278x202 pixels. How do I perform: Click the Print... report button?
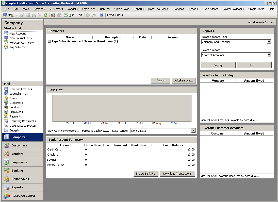254,65
